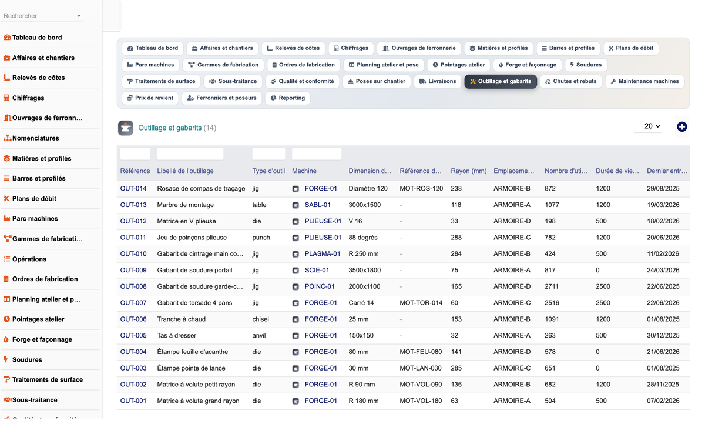
Task: Click Soudures sidebar bolt icon
Action: coord(7,359)
